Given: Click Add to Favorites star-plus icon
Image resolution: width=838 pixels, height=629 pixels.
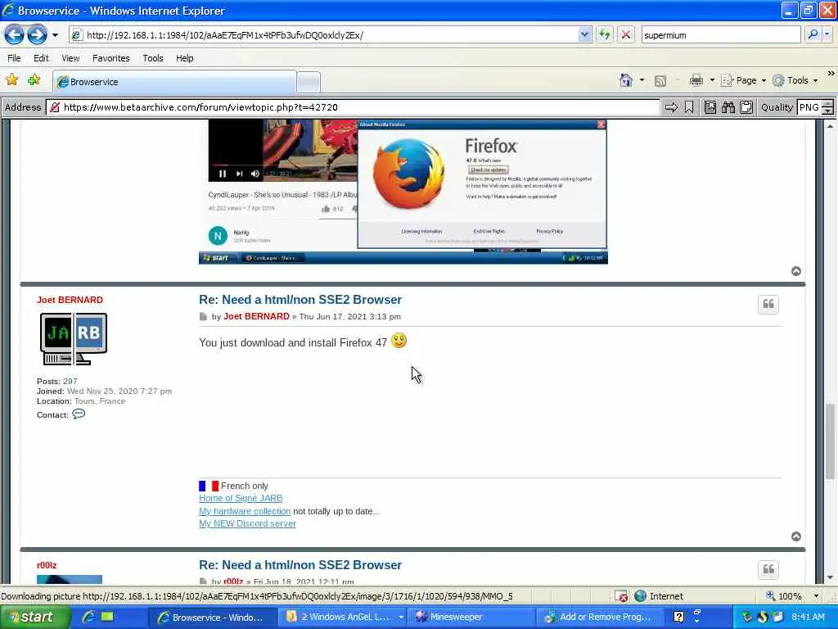Looking at the screenshot, I should click(34, 80).
